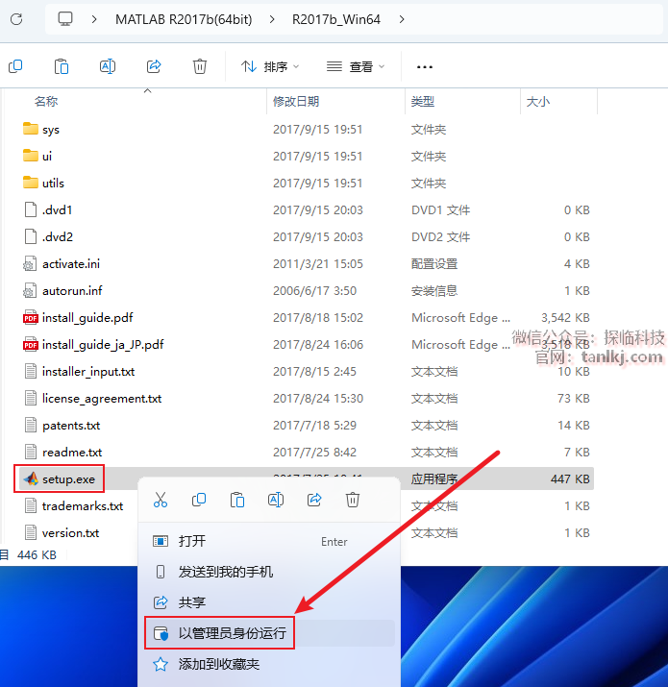Expand the chevron after R2017b_Win64
The width and height of the screenshot is (668, 687).
402,19
